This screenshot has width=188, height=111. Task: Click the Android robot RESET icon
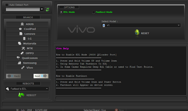[137, 32]
